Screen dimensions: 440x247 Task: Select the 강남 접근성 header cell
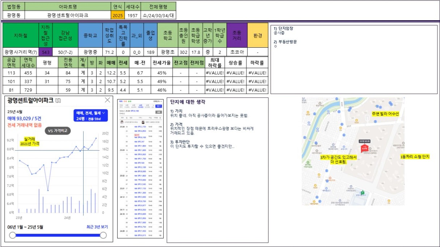(65, 35)
